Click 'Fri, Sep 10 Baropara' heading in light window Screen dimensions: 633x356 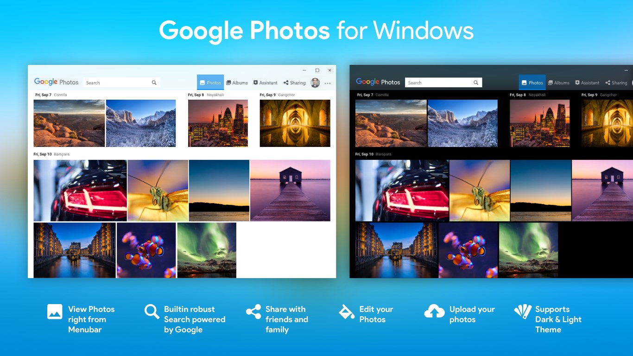point(51,154)
